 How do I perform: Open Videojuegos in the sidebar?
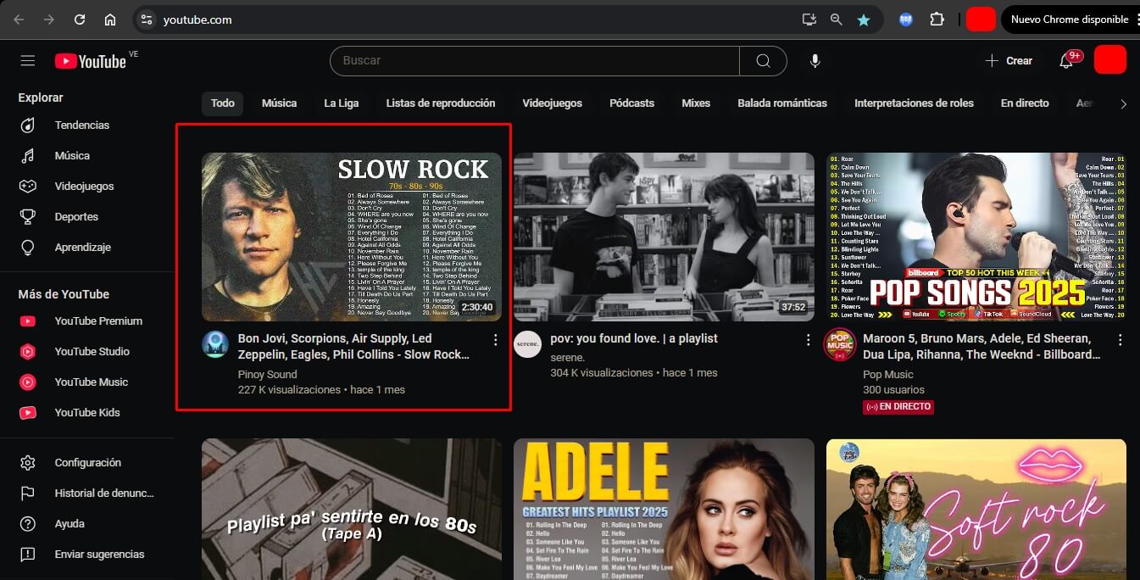(84, 186)
